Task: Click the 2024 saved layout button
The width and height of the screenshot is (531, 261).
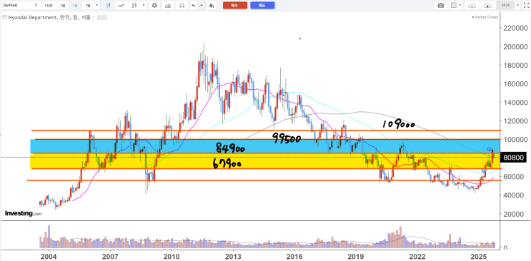Action: (x=505, y=6)
